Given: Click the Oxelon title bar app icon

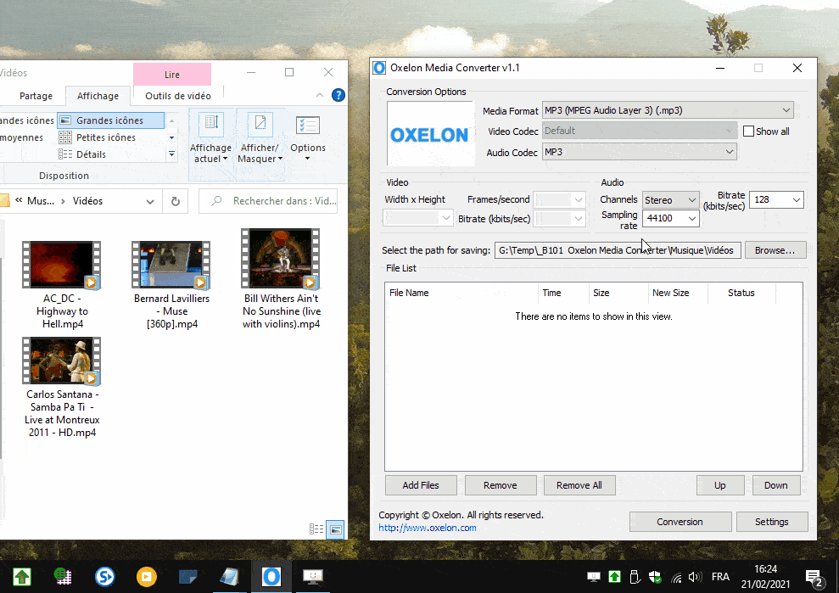Looking at the screenshot, I should 379,68.
